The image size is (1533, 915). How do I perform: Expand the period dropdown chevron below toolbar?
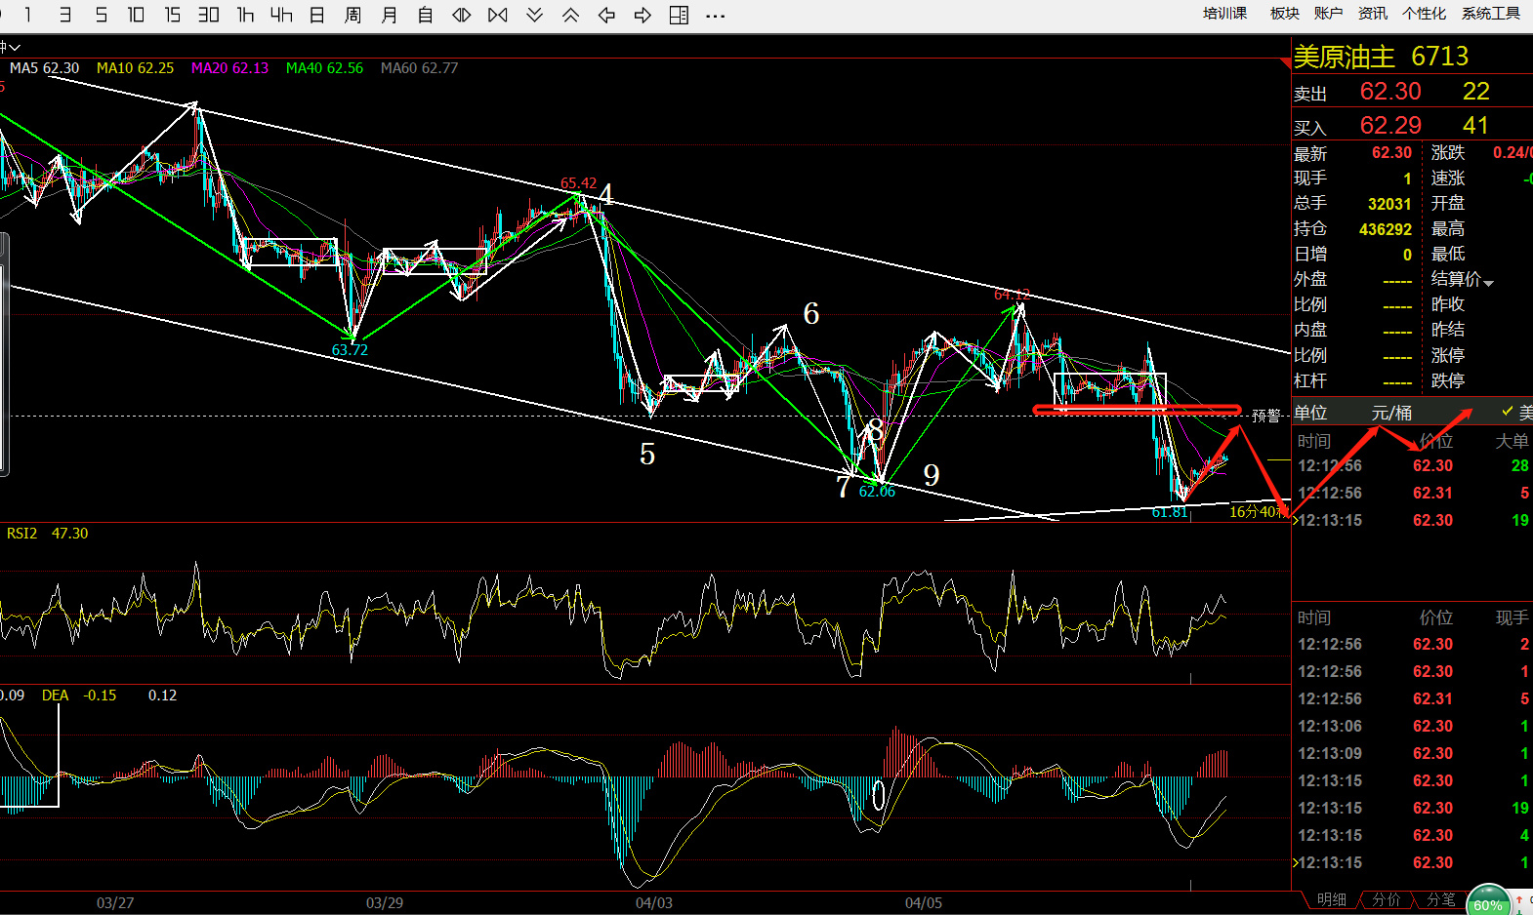click(x=14, y=47)
